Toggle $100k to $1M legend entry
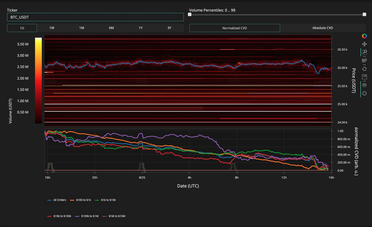The width and height of the screenshot is (372, 227). [88, 216]
